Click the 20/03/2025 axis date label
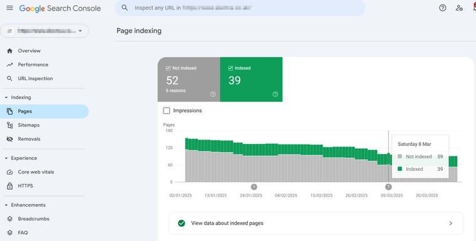Image resolution: width=476 pixels, height=241 pixels. click(427, 196)
